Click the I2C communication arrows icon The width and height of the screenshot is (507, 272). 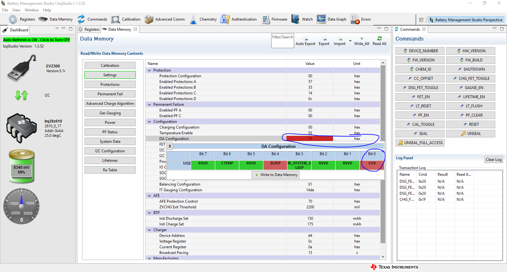(x=22, y=95)
